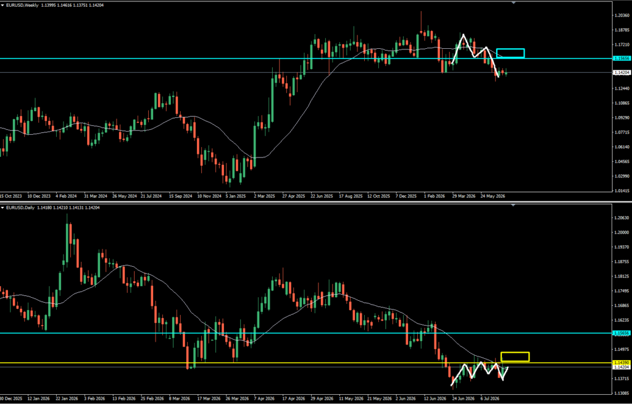This screenshot has height=404, width=632.
Task: Click the 1.12440 price axis label
Action: 622,88
